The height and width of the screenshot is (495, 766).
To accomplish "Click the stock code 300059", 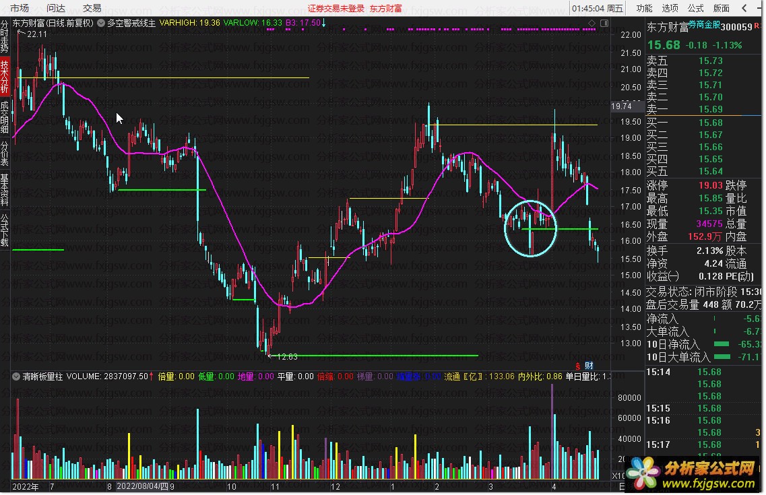I will (736, 27).
